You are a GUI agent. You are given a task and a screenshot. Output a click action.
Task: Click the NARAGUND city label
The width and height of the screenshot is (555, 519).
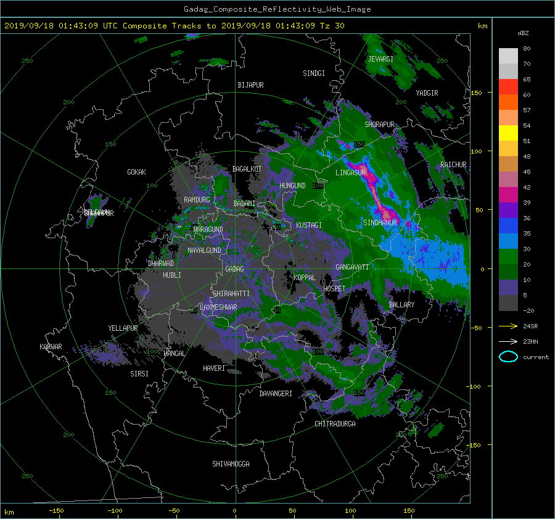tap(208, 229)
